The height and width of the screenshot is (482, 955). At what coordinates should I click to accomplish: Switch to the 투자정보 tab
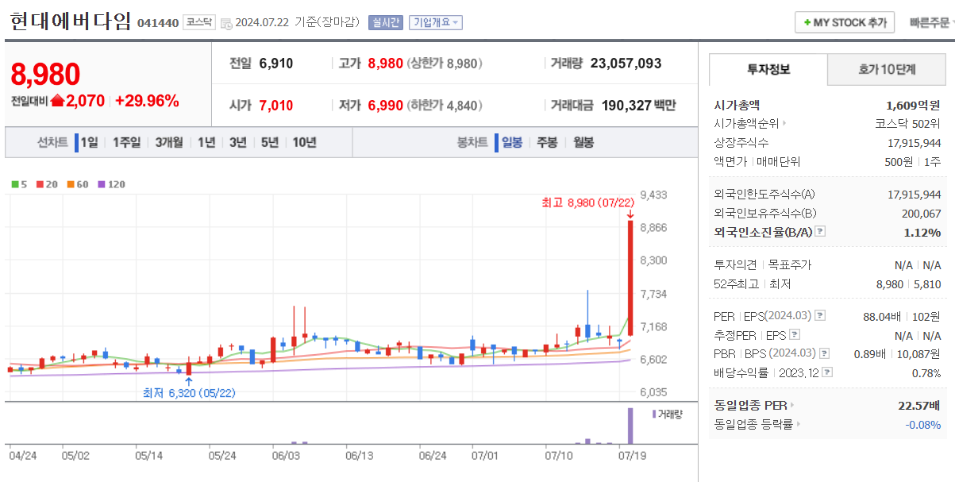click(x=768, y=69)
